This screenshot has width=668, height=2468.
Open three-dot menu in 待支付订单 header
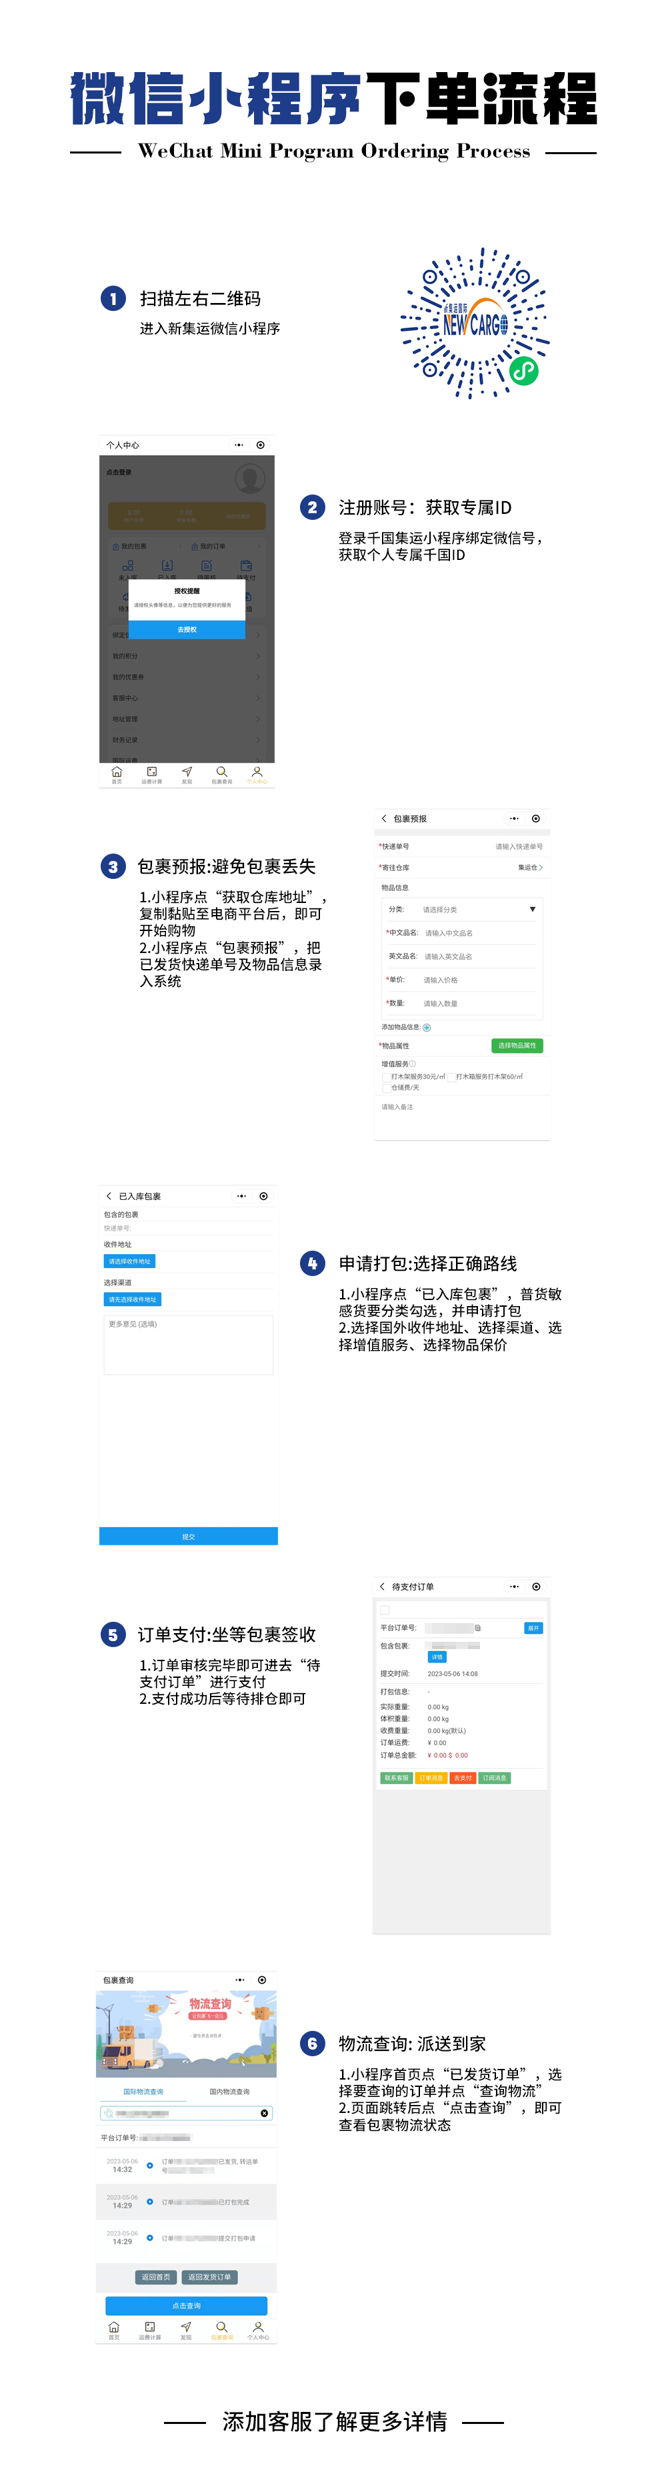(x=514, y=1586)
